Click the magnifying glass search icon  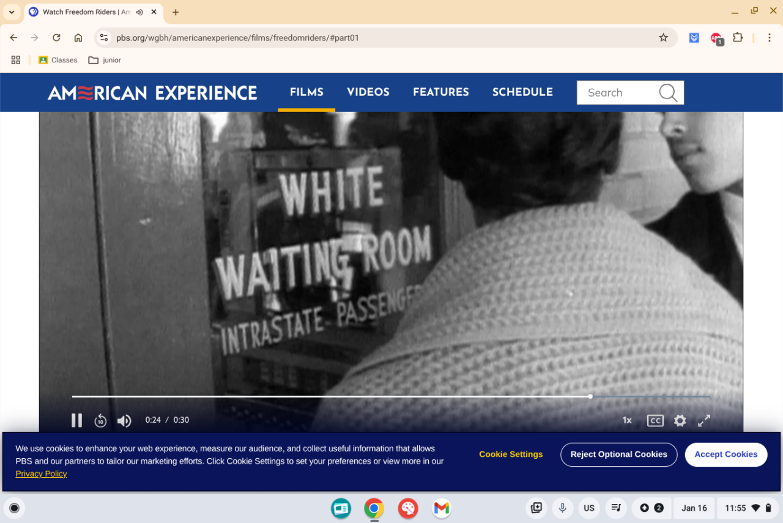point(668,93)
